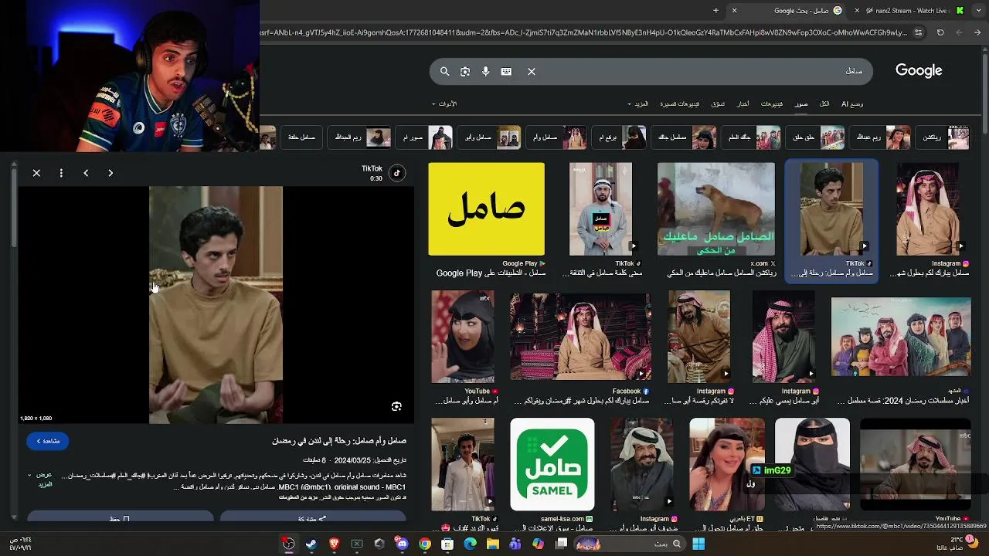The image size is (989, 556).
Task: Switch to the Google صامل search tab
Action: pyautogui.click(x=788, y=10)
